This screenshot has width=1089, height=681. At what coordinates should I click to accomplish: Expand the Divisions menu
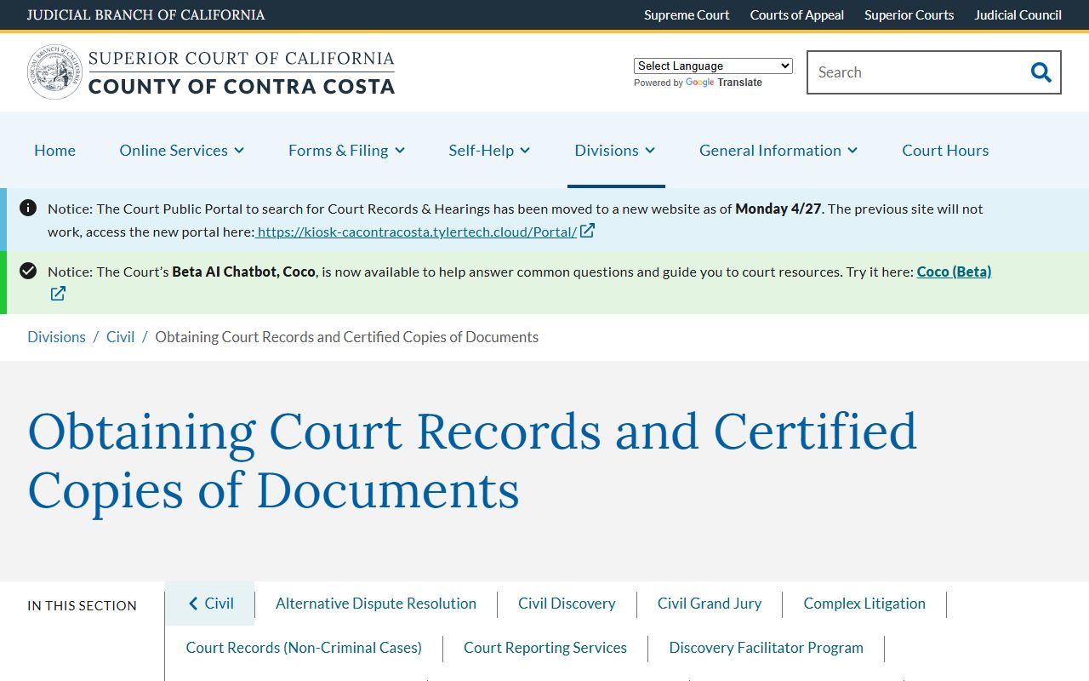615,150
